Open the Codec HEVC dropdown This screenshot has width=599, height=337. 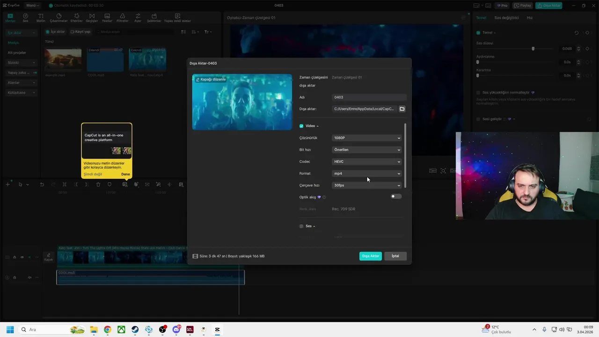click(x=367, y=161)
